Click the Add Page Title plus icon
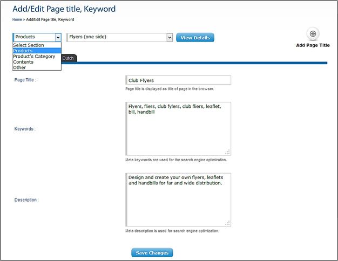The height and width of the screenshot is (261, 338). [313, 33]
